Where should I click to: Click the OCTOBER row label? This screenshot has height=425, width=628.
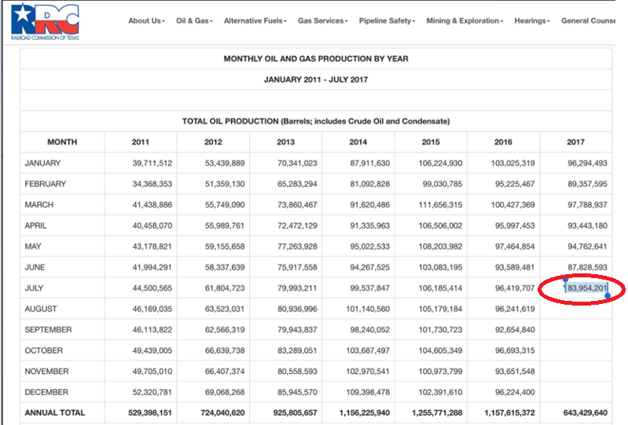44,350
